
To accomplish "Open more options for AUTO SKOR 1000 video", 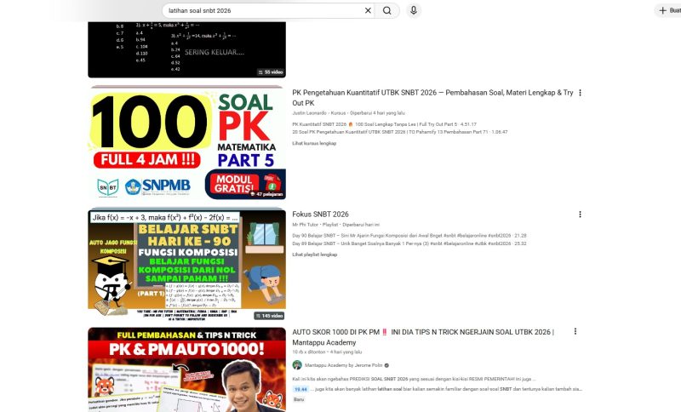I will pyautogui.click(x=575, y=331).
